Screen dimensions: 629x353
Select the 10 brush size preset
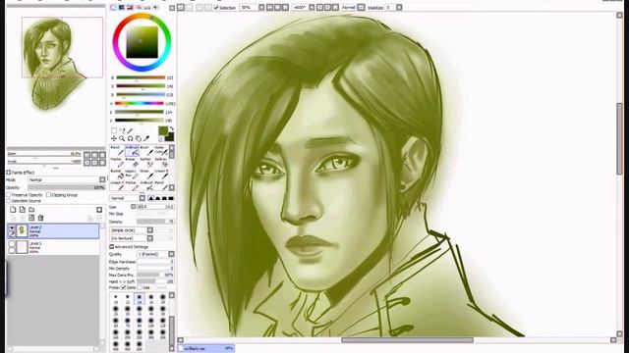click(x=116, y=298)
